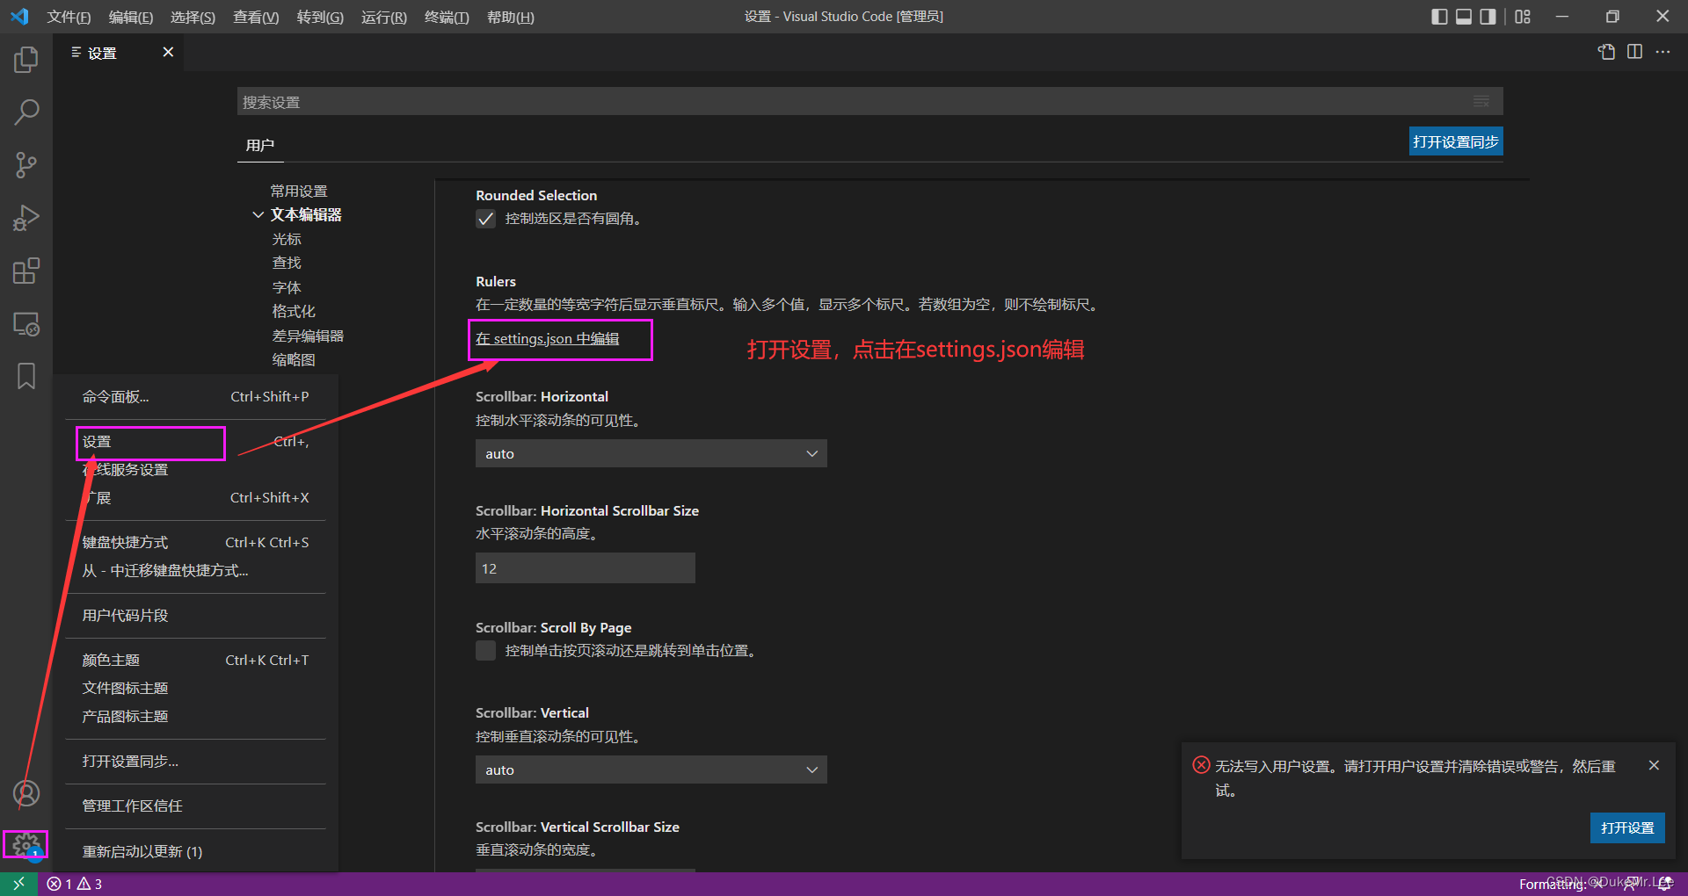Toggle the Rounded Selection checkbox
The height and width of the screenshot is (896, 1688).
485,218
